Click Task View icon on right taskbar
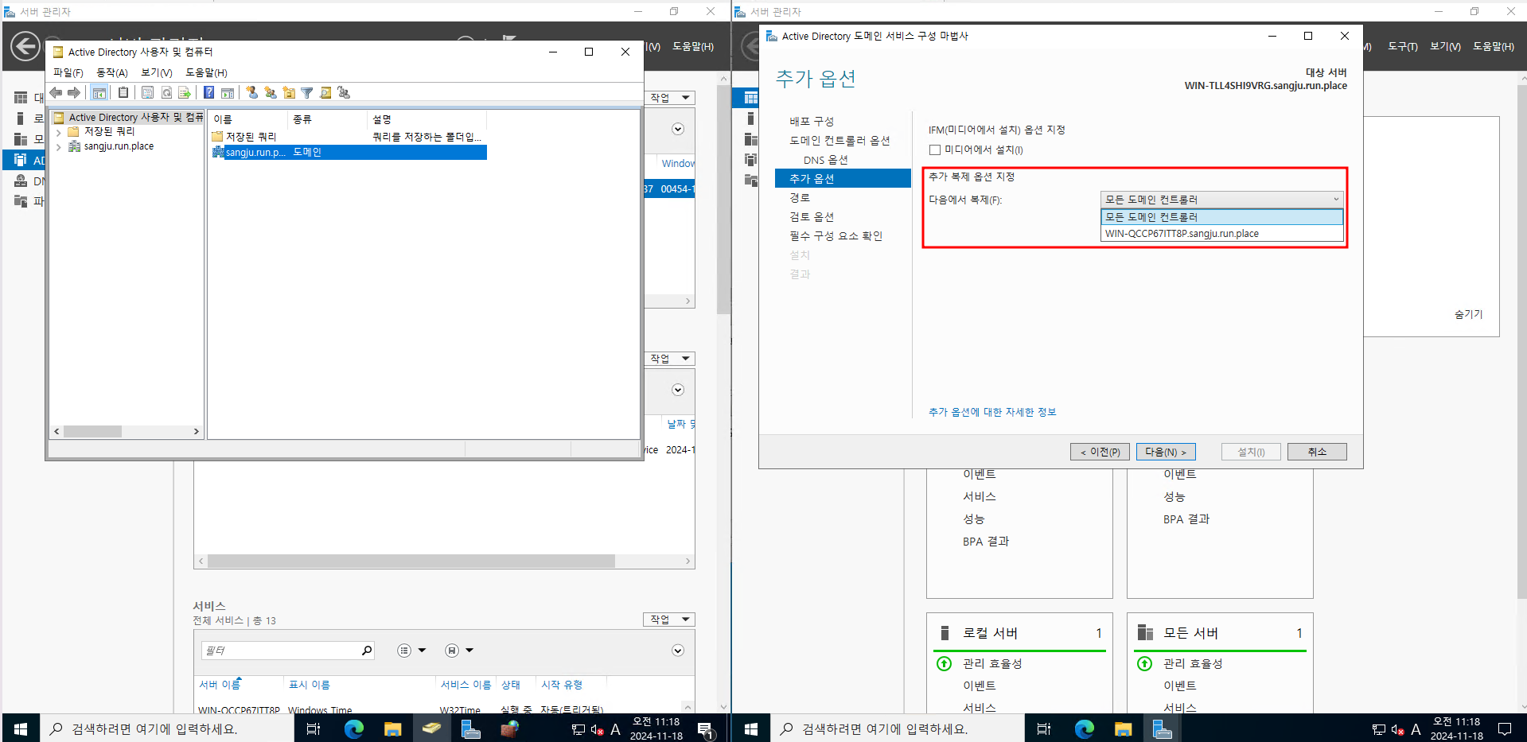1527x742 pixels. (x=1044, y=728)
